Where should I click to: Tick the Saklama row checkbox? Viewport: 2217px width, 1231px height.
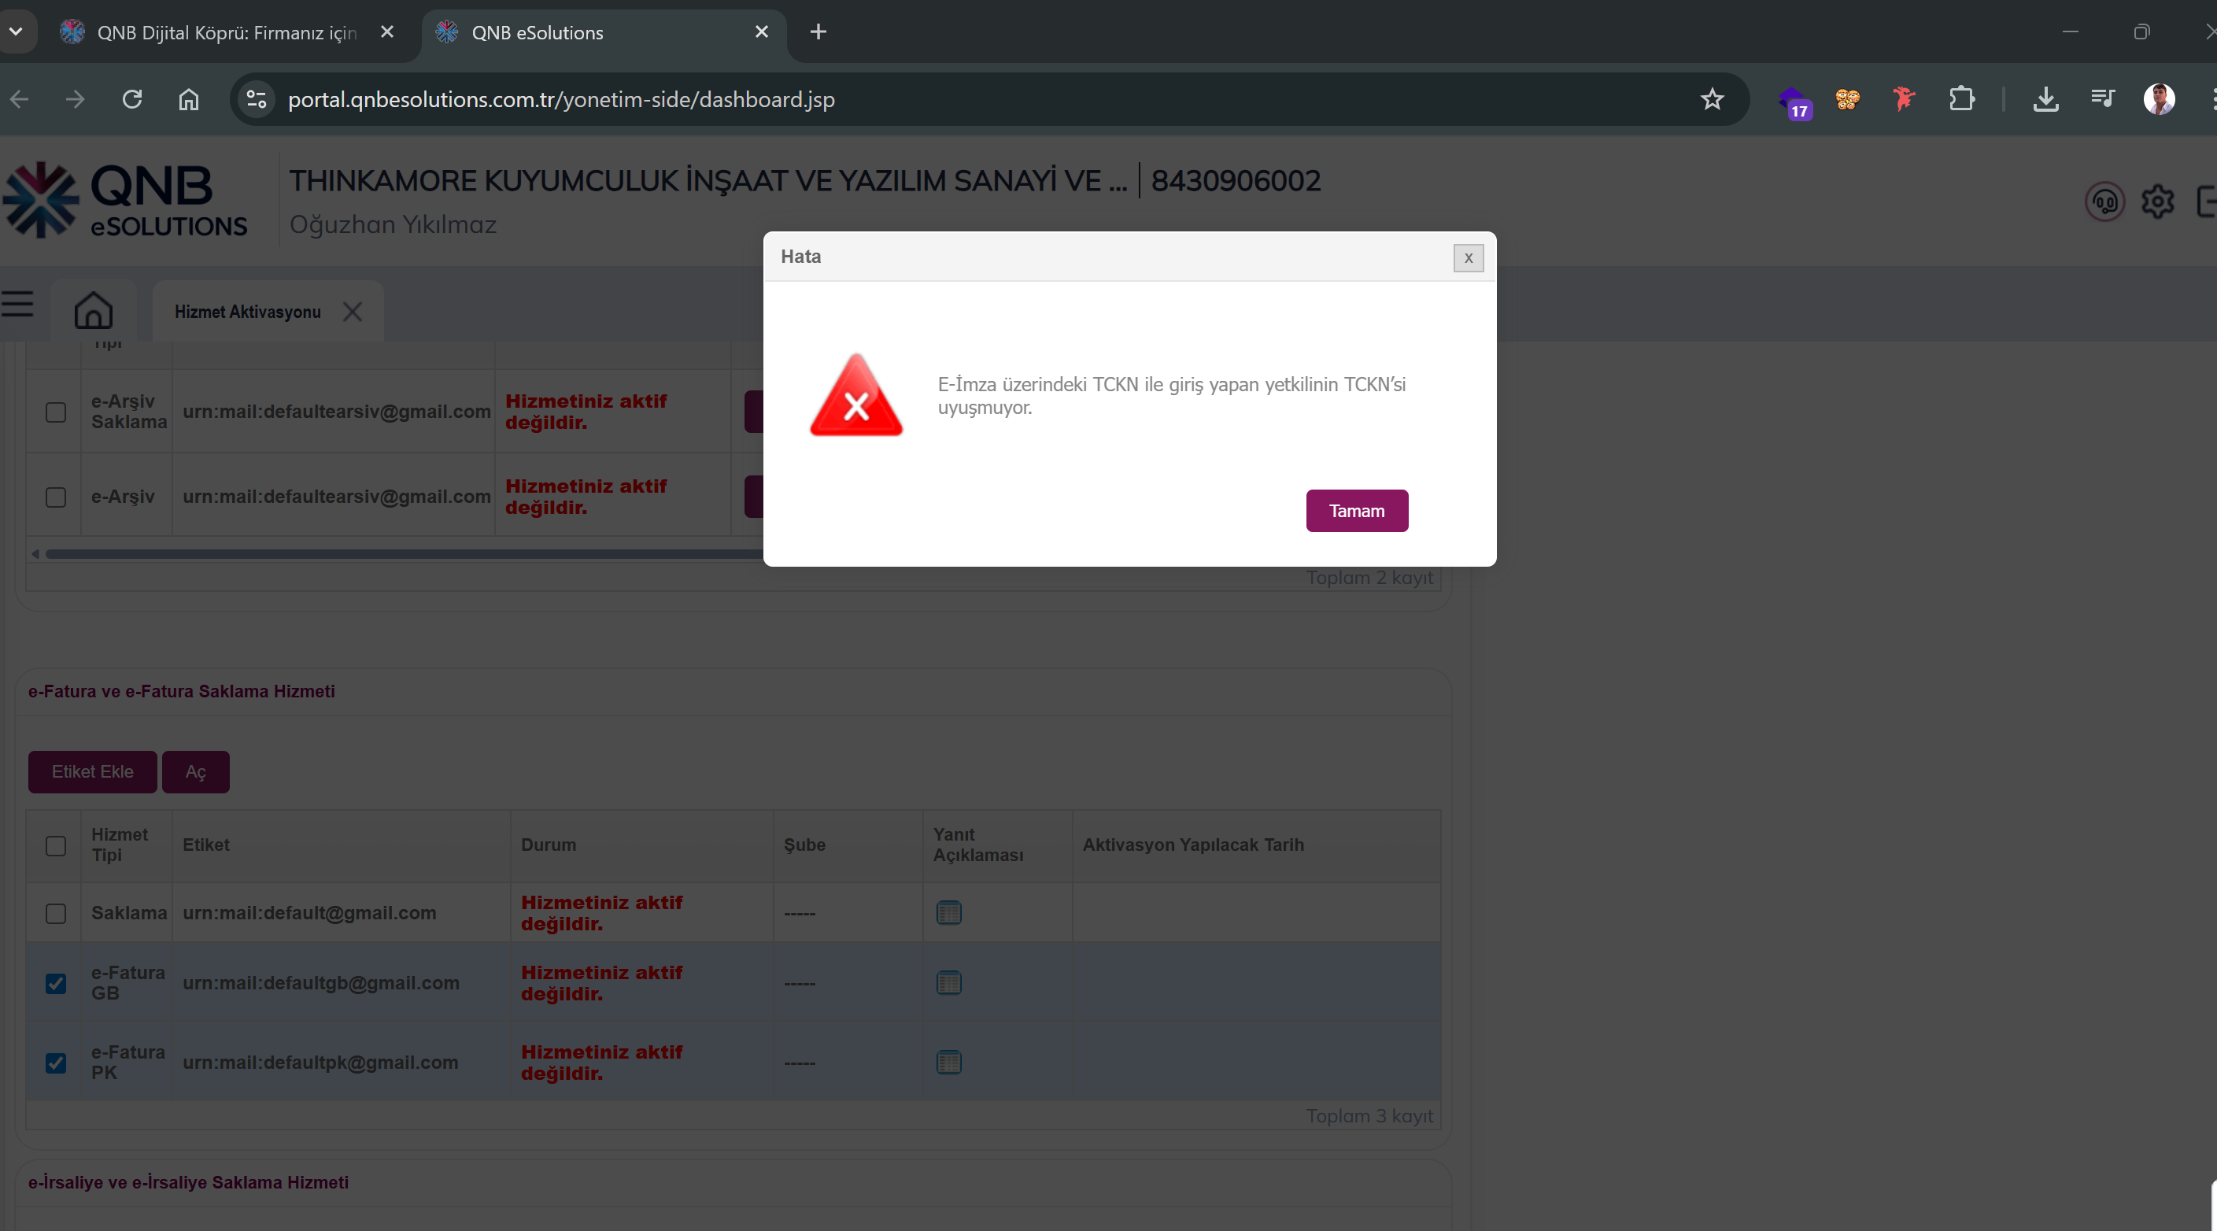pos(56,913)
